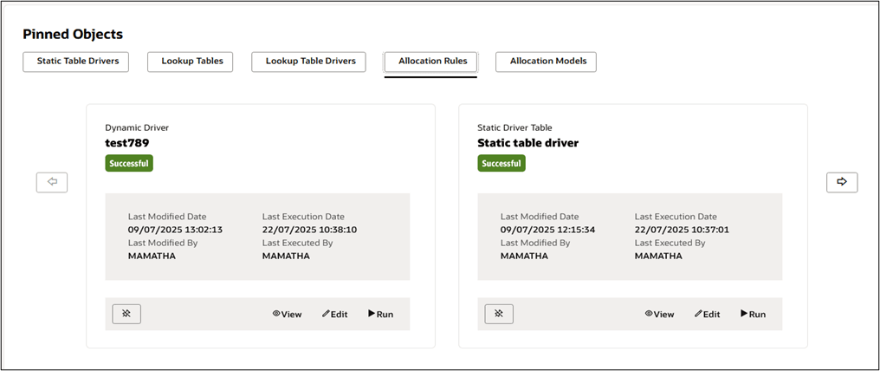Click the Successful badge on Static table driver card

point(501,164)
